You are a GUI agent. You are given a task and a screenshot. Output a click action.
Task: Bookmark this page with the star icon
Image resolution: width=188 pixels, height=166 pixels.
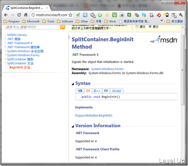70,15
